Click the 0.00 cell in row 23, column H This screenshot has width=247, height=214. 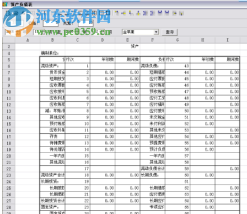click(x=202, y=175)
